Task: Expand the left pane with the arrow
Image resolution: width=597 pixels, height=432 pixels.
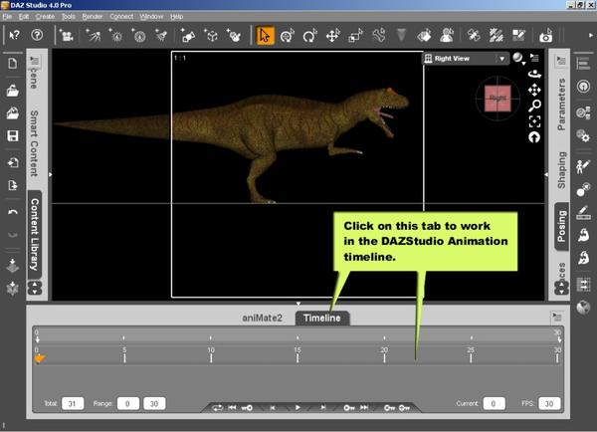Action: coord(51,174)
